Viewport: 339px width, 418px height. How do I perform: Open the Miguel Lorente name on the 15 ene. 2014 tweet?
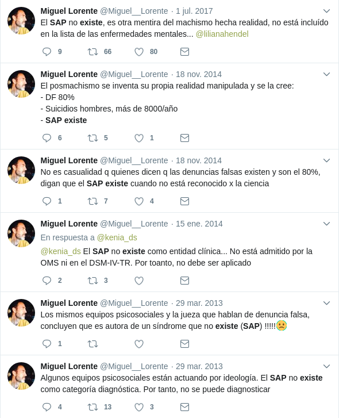[69, 224]
